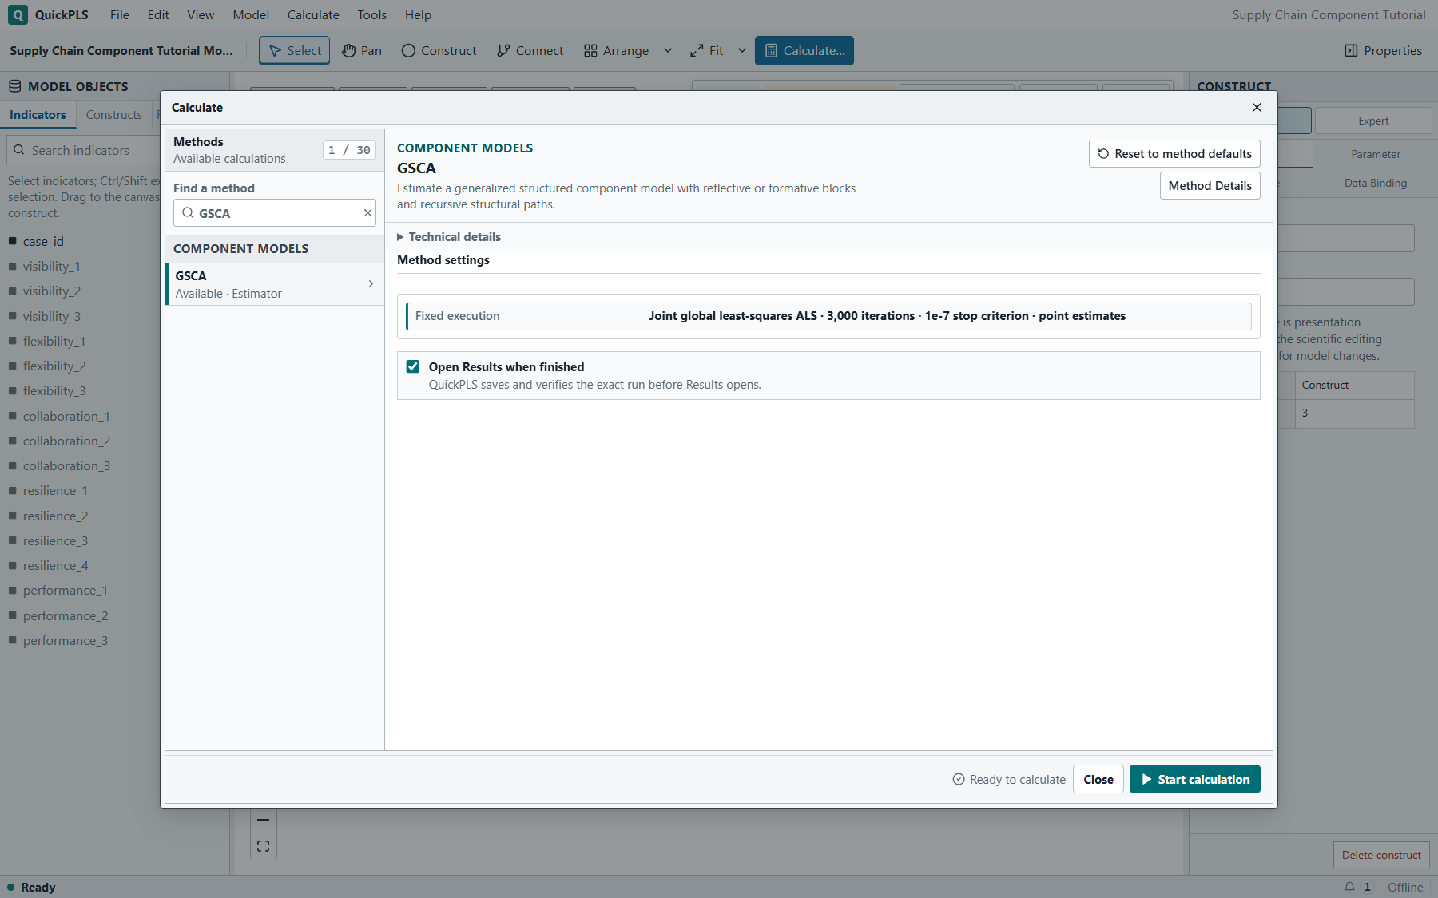
Task: Select the performance_1 indicator
Action: click(x=66, y=591)
